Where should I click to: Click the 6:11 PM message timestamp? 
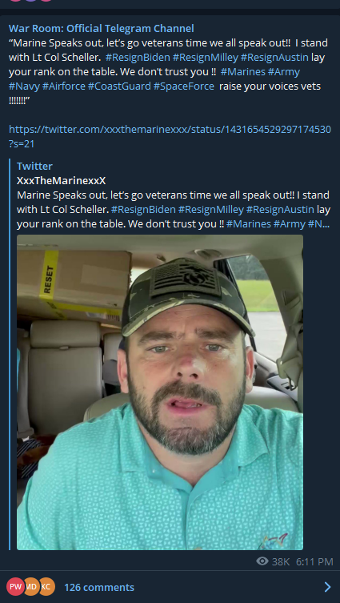pos(314,562)
